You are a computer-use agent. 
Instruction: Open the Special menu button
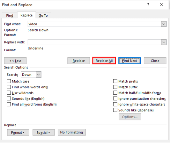tap(44, 132)
